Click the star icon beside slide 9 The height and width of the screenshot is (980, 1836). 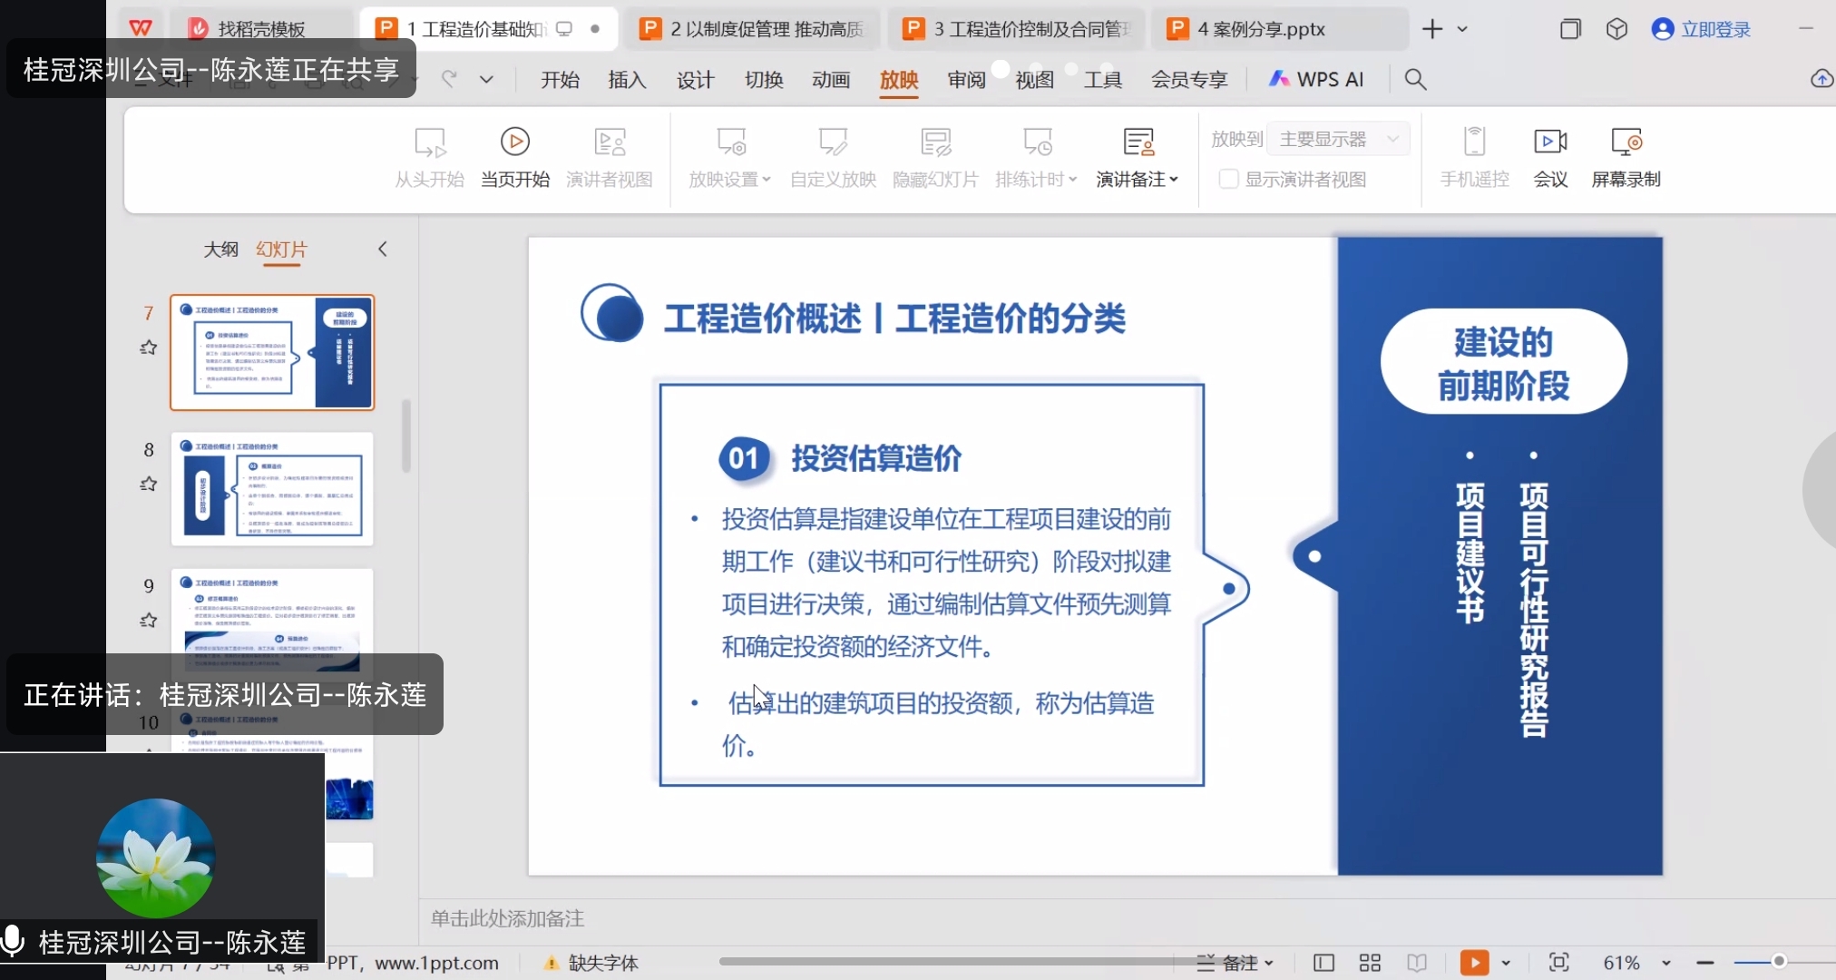pyautogui.click(x=149, y=621)
